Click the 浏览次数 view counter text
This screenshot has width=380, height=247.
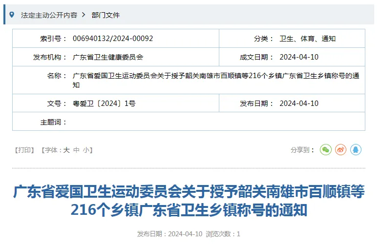tap(223, 234)
